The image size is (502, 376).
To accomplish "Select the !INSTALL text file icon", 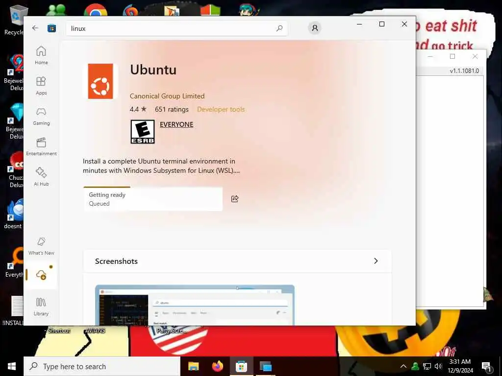I will point(13,310).
